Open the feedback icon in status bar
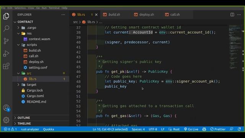This screenshot has width=245, height=138. pyautogui.click(x=231, y=129)
